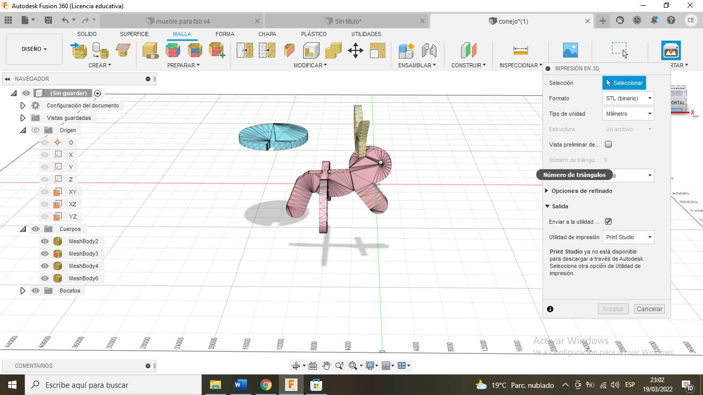This screenshot has width=703, height=395.
Task: Toggle Origen folder visibility
Action: pos(35,130)
